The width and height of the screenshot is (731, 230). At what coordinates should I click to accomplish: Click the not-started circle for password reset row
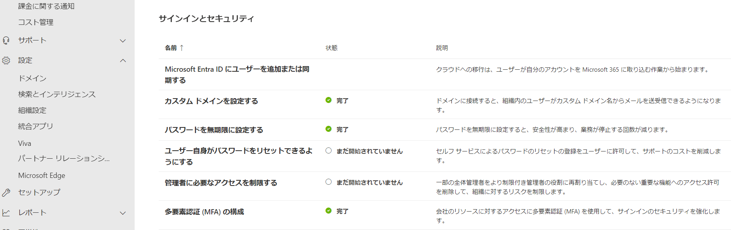pyautogui.click(x=328, y=151)
